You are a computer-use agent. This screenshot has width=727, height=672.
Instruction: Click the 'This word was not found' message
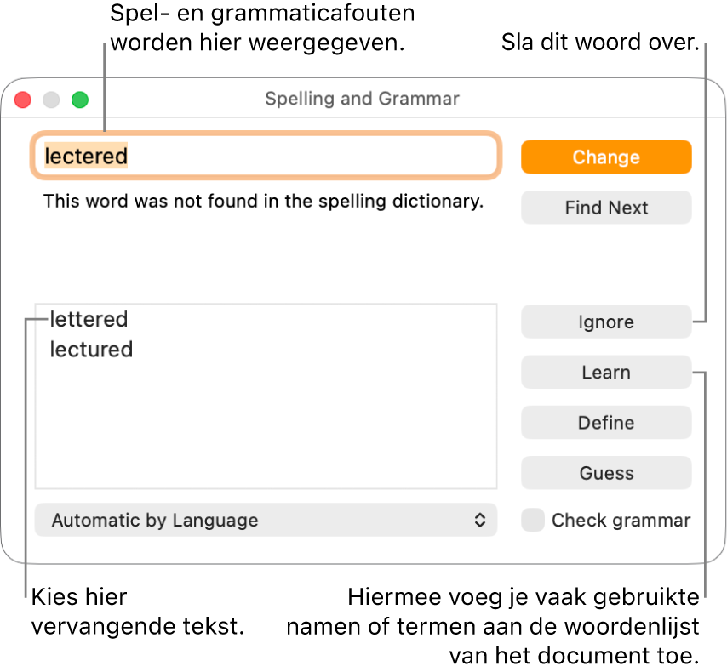click(x=262, y=202)
